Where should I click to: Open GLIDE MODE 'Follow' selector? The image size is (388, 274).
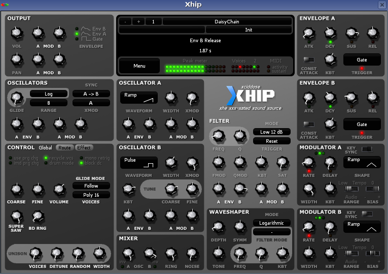click(x=91, y=186)
